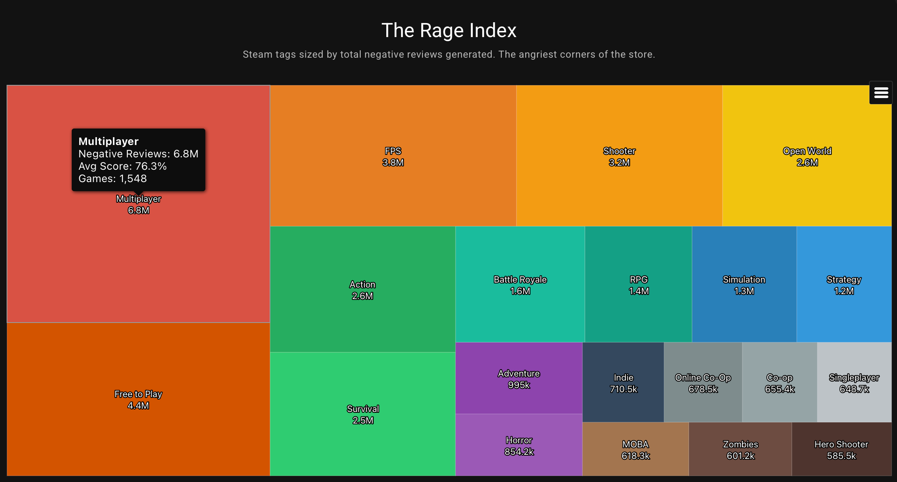Select the Free to Play tile
Screen dimensions: 897x482
tap(139, 399)
